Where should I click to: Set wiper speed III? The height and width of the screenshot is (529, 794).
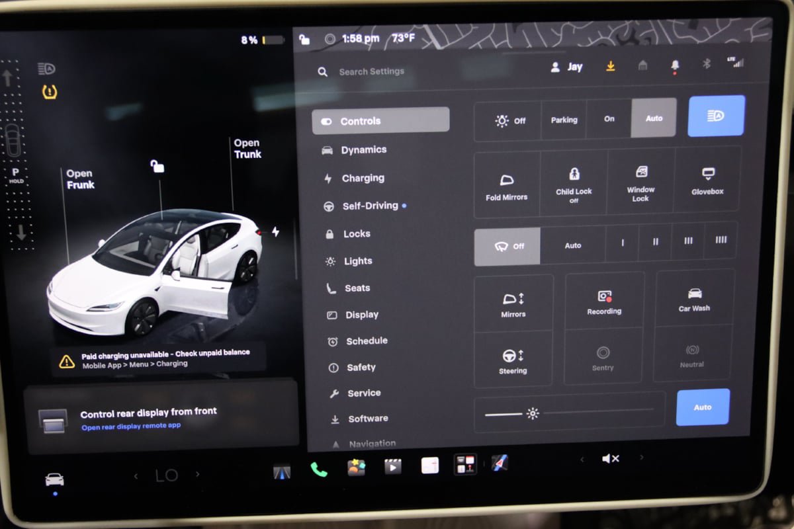688,241
